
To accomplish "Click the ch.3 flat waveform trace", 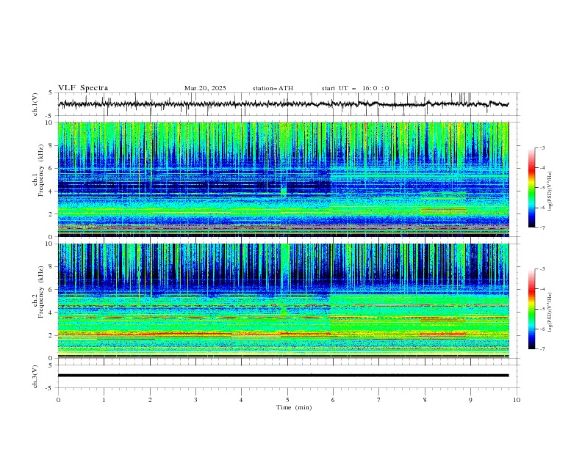I will coord(283,376).
